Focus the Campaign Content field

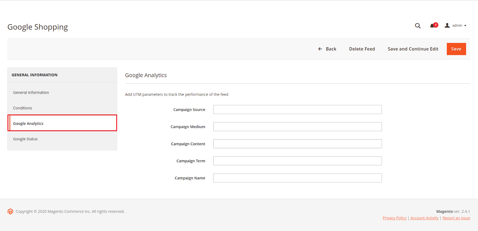(x=298, y=144)
